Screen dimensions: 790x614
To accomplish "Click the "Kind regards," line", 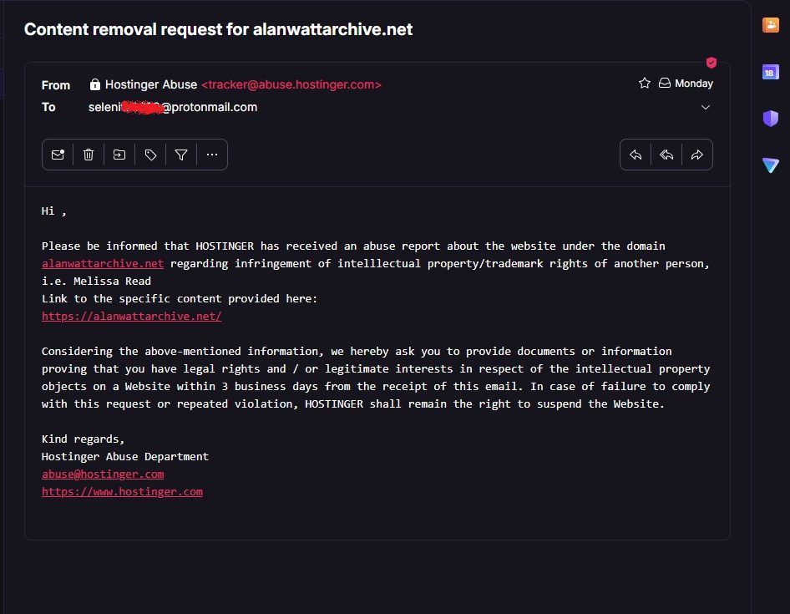I will pyautogui.click(x=84, y=439).
